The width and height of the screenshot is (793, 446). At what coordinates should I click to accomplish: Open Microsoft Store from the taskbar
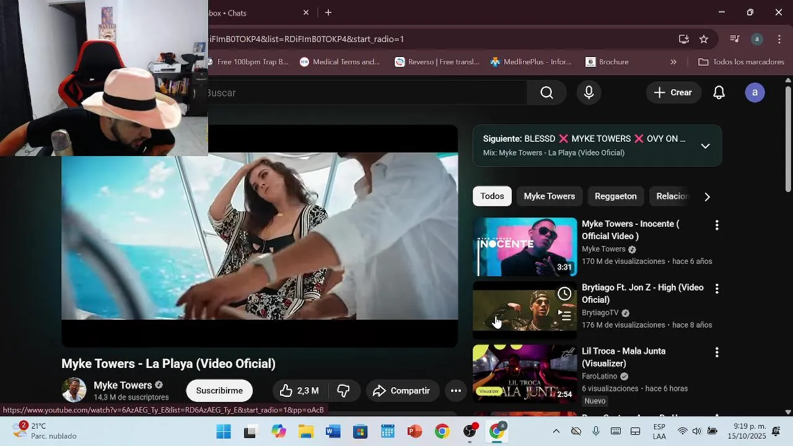pos(360,432)
